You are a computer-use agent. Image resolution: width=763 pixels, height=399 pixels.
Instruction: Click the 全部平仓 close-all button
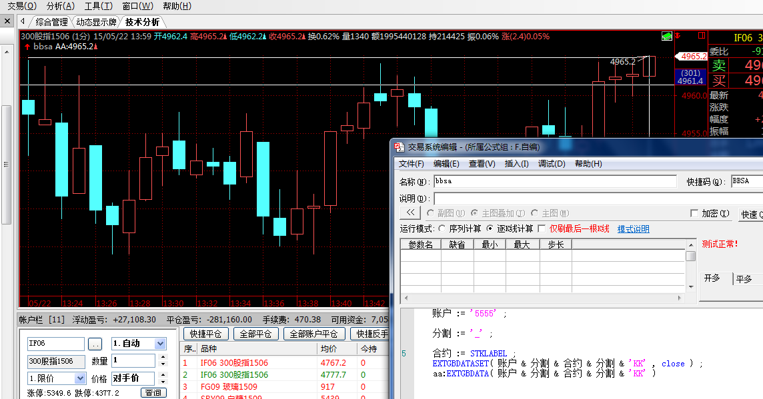tap(255, 334)
